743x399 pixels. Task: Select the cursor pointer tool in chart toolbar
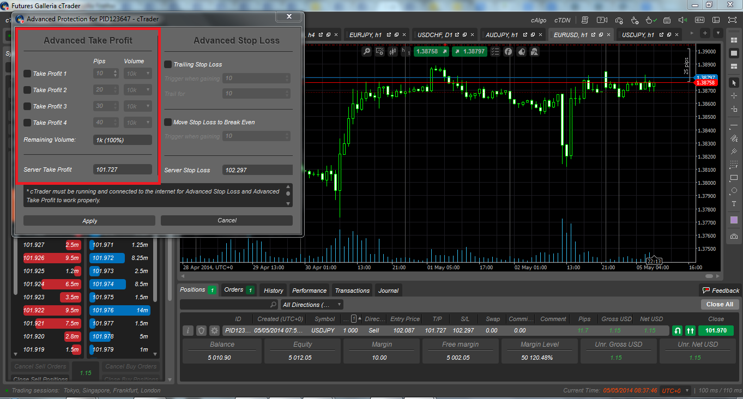[734, 83]
